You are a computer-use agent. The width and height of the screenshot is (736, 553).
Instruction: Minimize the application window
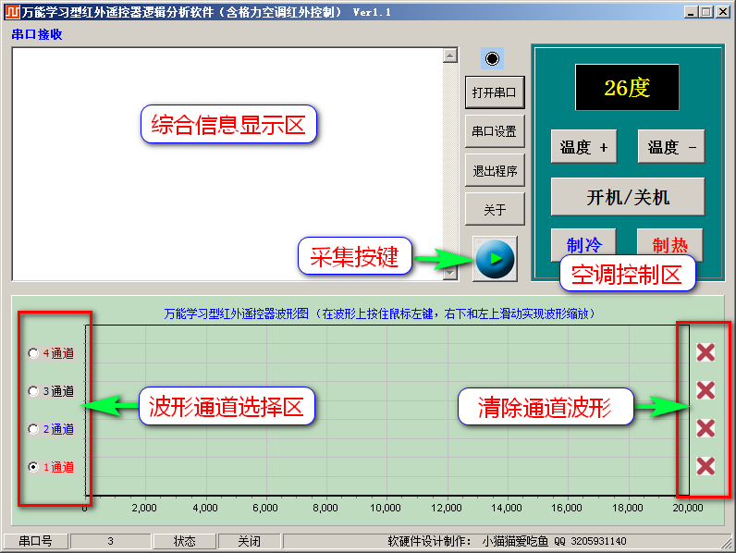tap(691, 12)
